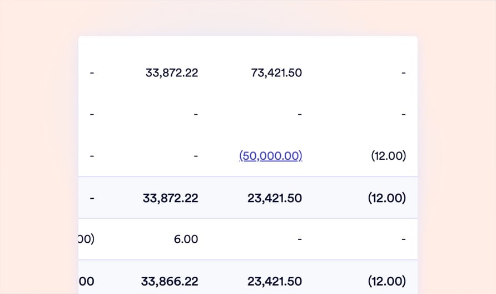Image resolution: width=496 pixels, height=294 pixels.
Task: Select the cut-off "00" cell left of 33,866.22
Action: pyautogui.click(x=87, y=281)
